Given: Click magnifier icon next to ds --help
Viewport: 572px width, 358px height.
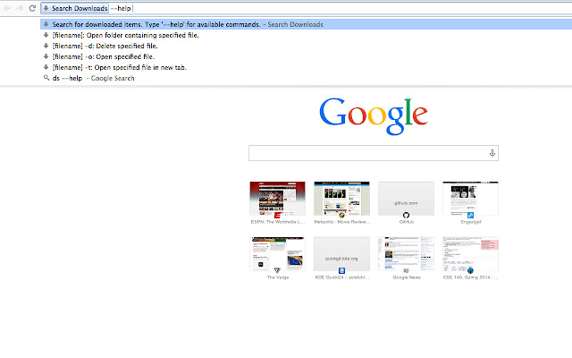Looking at the screenshot, I should pyautogui.click(x=46, y=78).
